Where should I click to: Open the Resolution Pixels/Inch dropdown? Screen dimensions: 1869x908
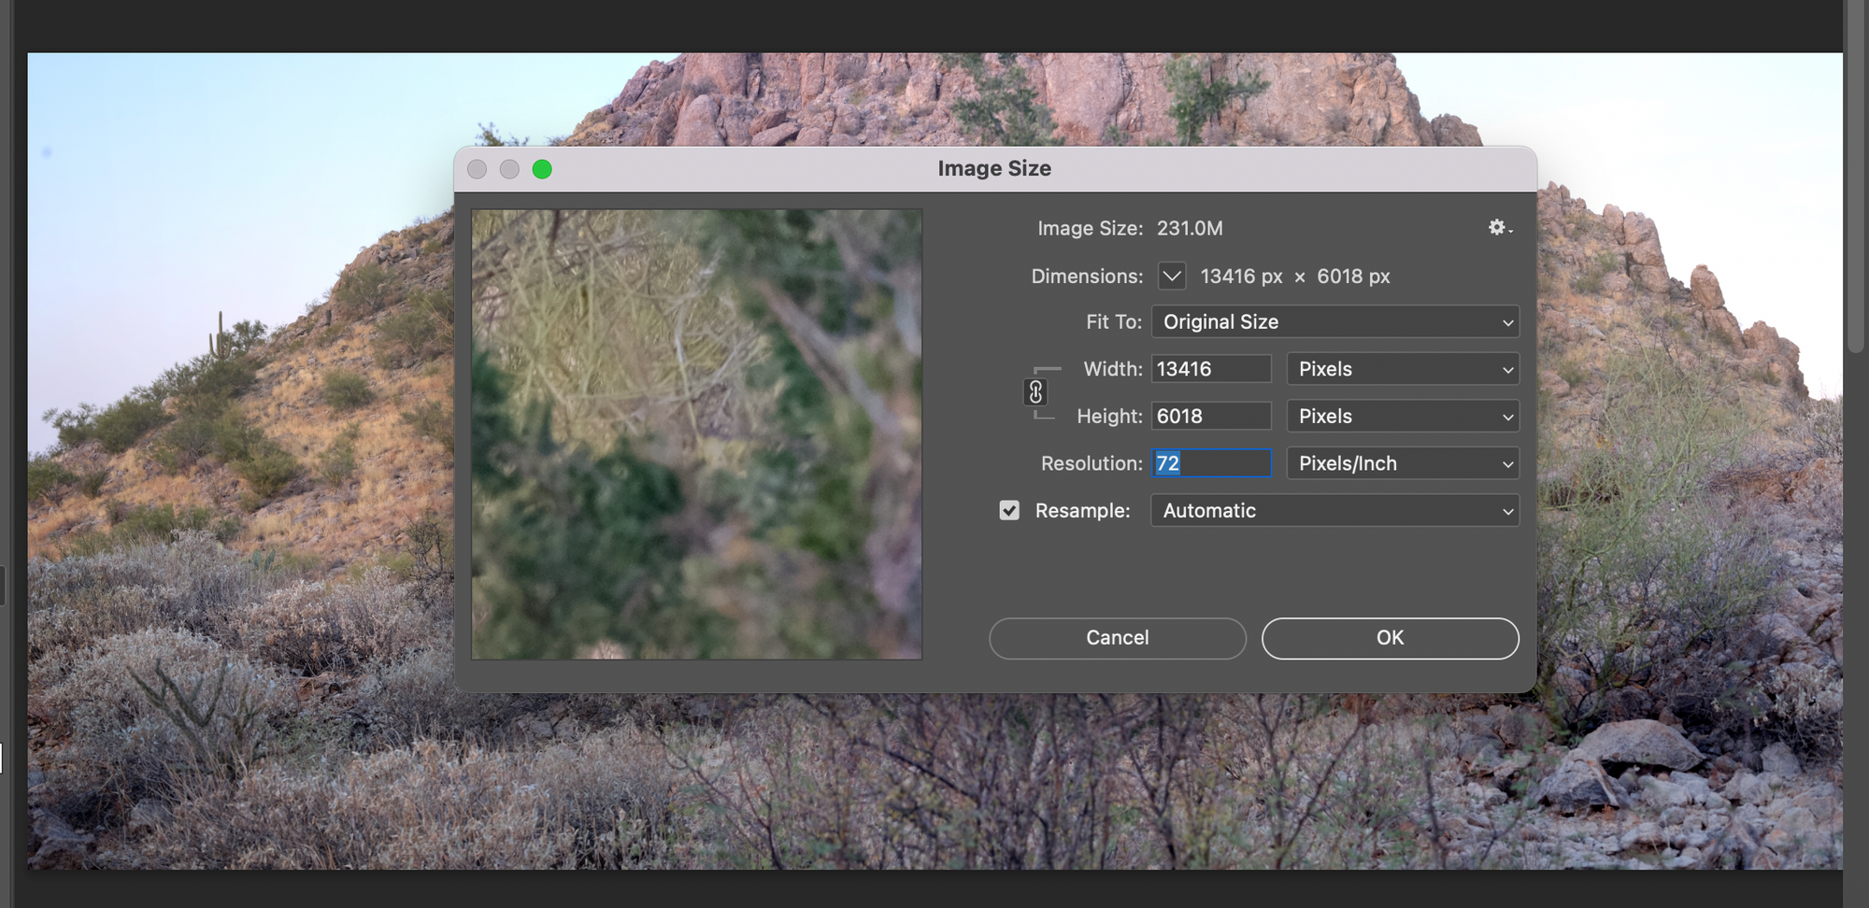(1403, 463)
